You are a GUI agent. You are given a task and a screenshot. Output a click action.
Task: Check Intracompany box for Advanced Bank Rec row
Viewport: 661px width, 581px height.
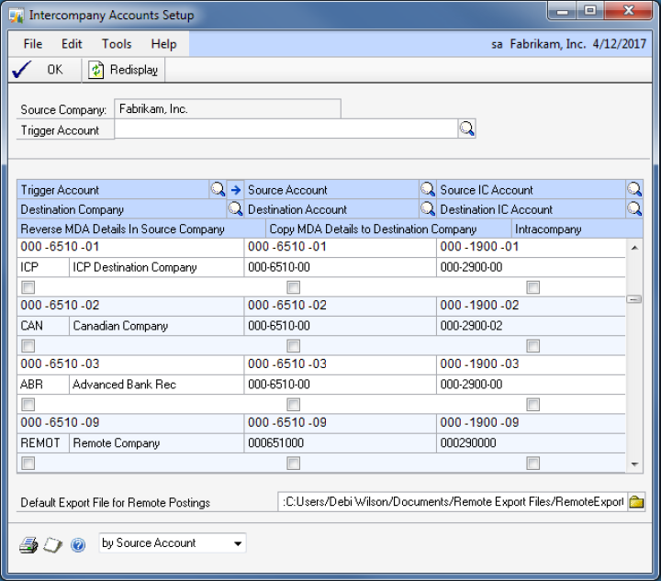click(x=533, y=405)
